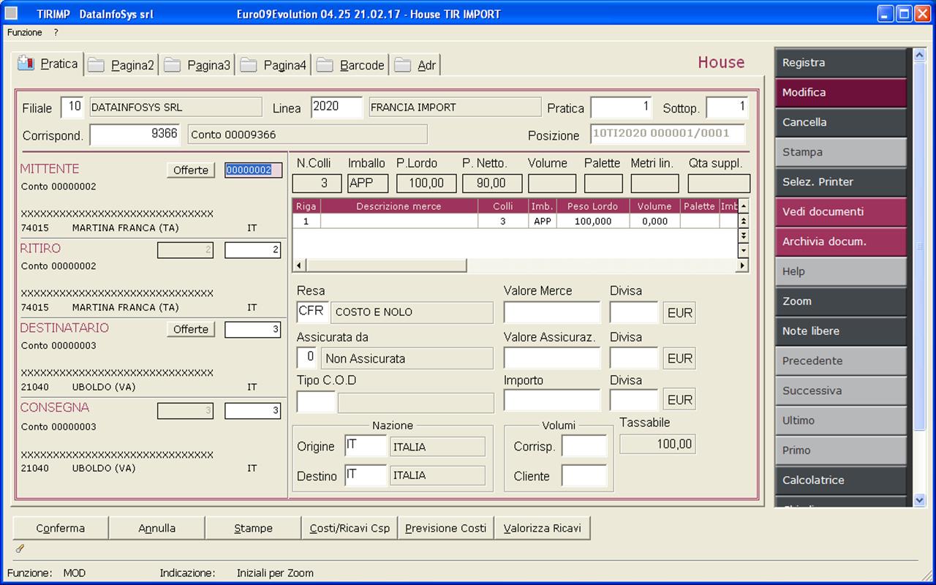Click the Assicurata da code field
Viewport: 936px width, 585px height.
(307, 358)
